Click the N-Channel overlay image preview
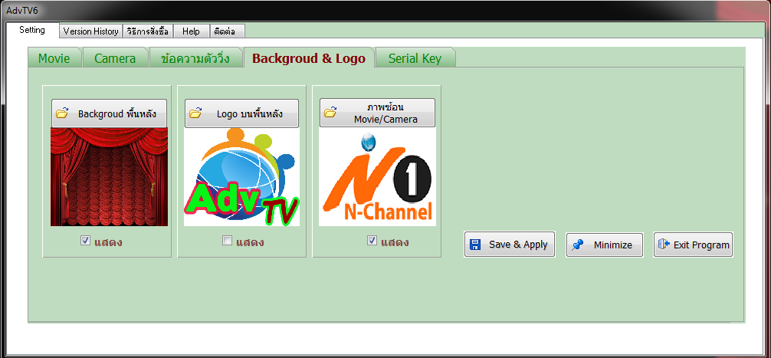The width and height of the screenshot is (771, 358). (x=377, y=176)
